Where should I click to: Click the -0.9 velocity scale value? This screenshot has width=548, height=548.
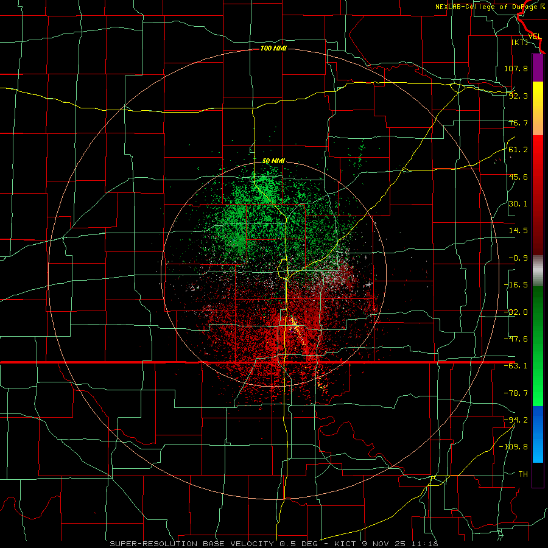point(518,258)
